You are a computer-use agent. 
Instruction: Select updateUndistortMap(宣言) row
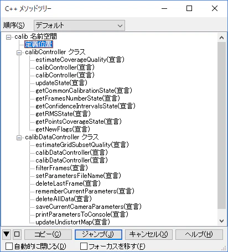tap(72, 222)
